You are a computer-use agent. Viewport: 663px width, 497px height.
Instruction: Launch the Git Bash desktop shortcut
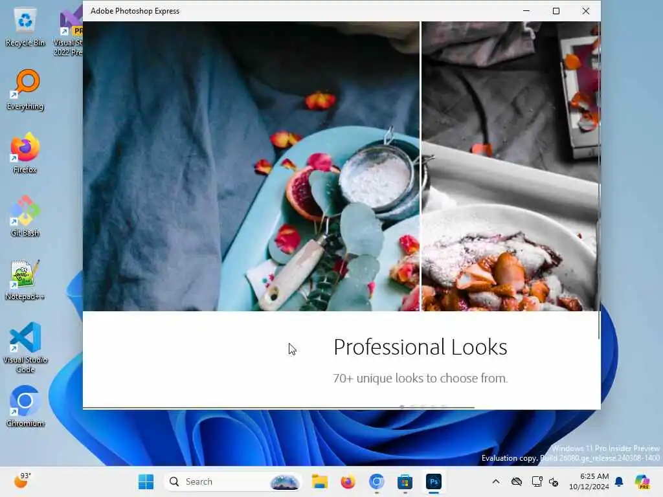coord(25,216)
